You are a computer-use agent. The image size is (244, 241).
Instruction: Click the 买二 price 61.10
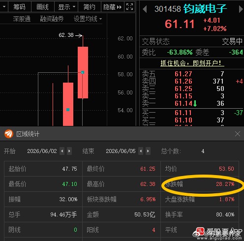(x=183, y=120)
